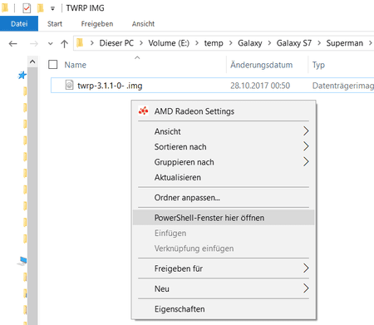Click the Galaxy S7 breadcrumb segment
This screenshot has height=325, width=374.
(294, 43)
